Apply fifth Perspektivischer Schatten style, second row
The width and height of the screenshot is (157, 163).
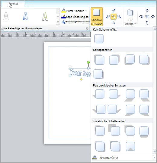99,109
